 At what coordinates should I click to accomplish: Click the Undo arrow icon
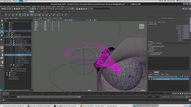click(x=21, y=9)
